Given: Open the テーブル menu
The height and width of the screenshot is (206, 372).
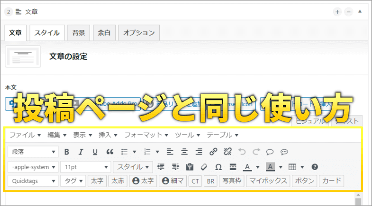Looking at the screenshot, I should 222,135.
